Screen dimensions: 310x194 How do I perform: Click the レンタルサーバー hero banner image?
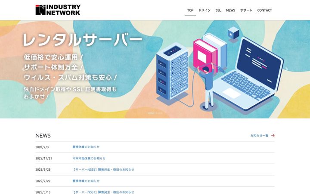click(x=155, y=69)
